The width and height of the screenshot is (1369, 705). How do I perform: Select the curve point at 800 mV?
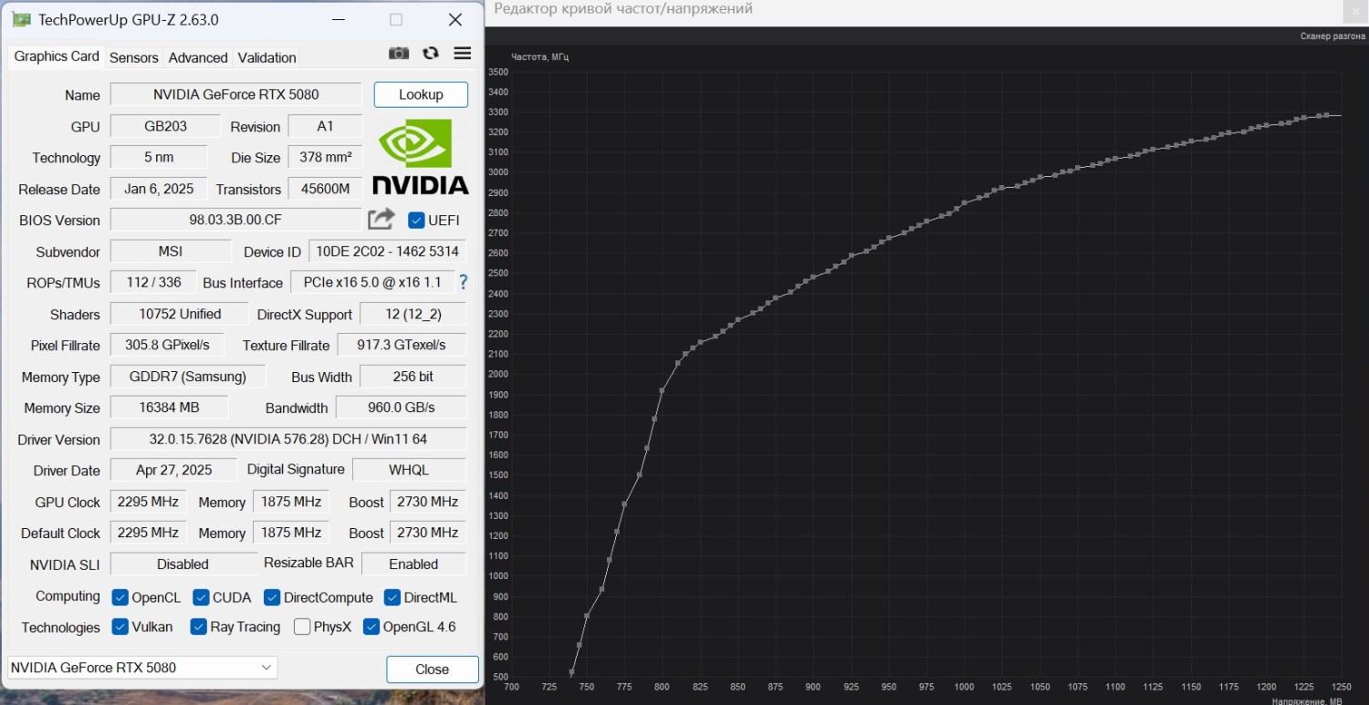pos(662,390)
